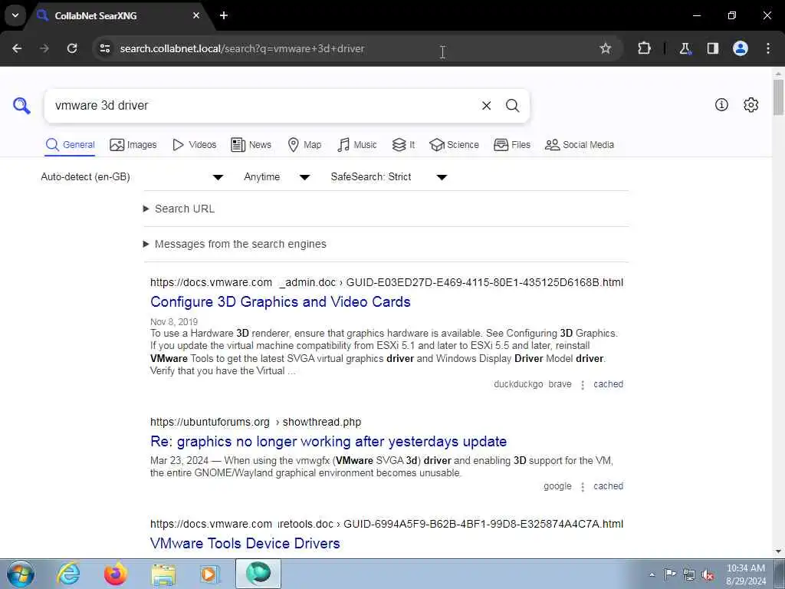The width and height of the screenshot is (785, 589).
Task: Switch to the Files tab
Action: (x=511, y=145)
